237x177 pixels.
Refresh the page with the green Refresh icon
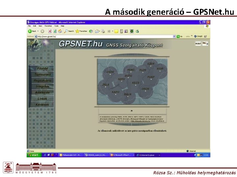pos(55,31)
